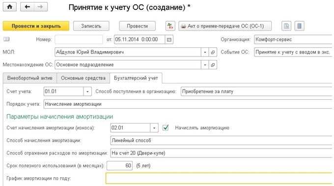Screen dimensions: 334x186
Task: Toggle the posting status flag near Номер
Action: coord(6,39)
